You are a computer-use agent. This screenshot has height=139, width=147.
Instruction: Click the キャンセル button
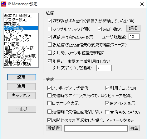[x=21, y=96]
